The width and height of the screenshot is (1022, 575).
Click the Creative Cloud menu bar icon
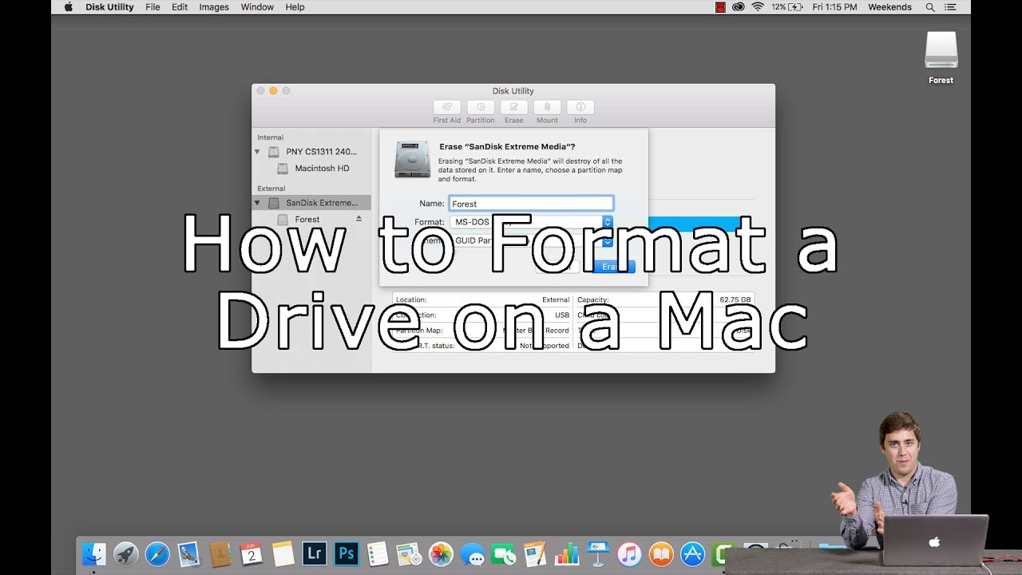739,7
